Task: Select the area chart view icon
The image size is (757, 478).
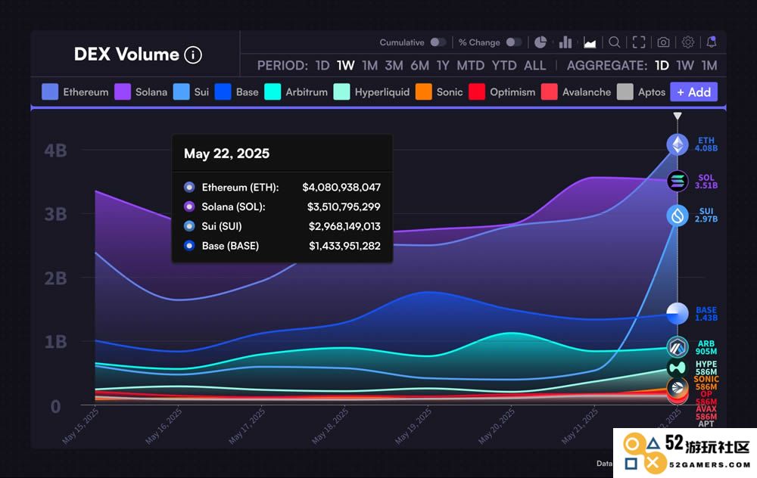Action: [590, 43]
